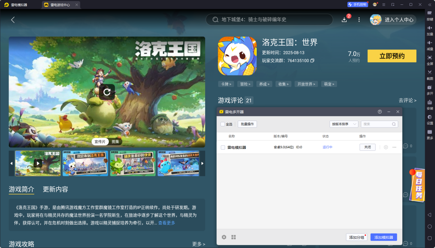Click 关闭 for 雷电模拟器 instance
This screenshot has height=248, width=435.
click(368, 147)
